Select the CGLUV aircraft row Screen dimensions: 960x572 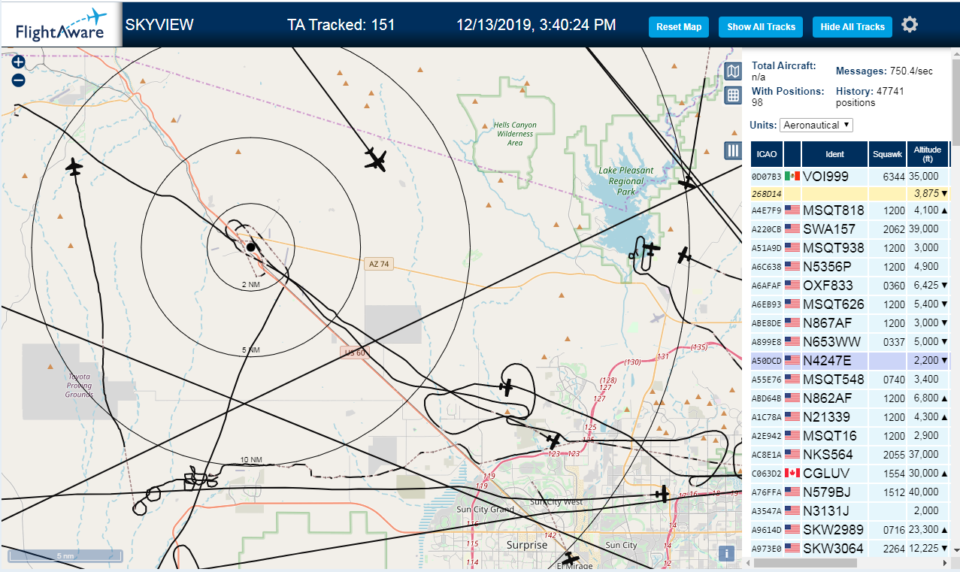850,474
